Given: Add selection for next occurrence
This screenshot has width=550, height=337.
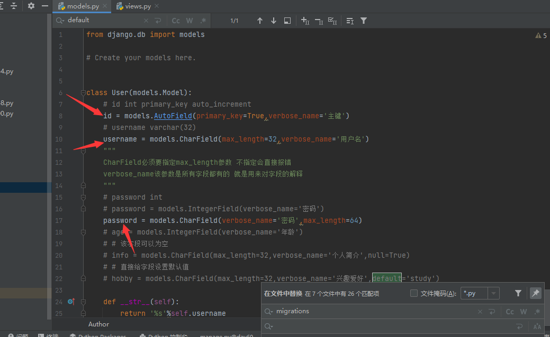Looking at the screenshot, I should 305,21.
